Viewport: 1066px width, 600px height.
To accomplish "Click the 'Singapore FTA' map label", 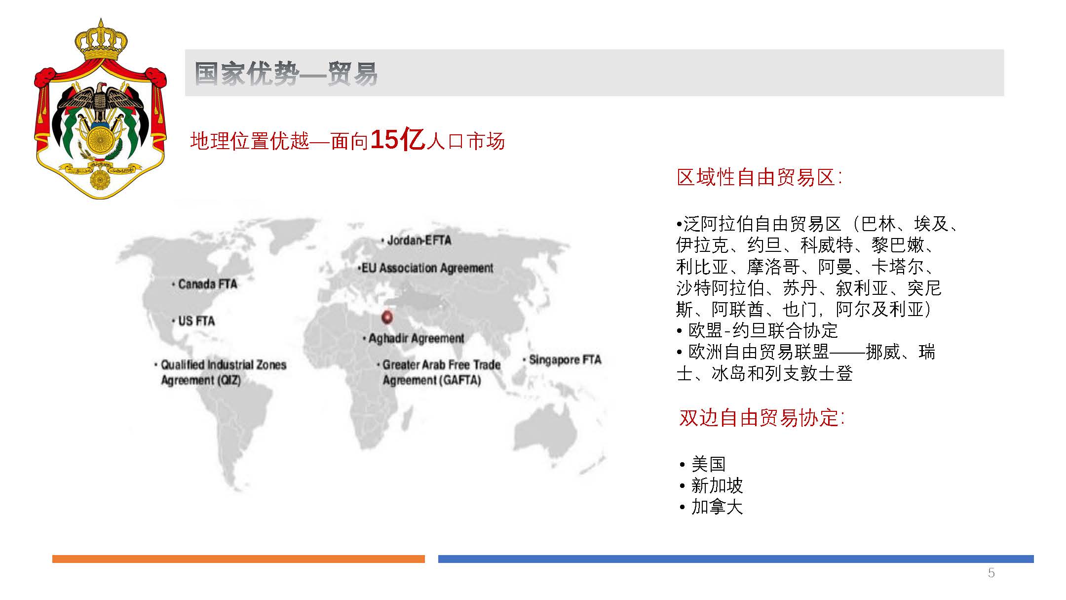I will pyautogui.click(x=562, y=360).
